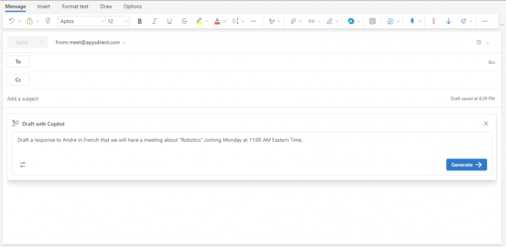Click the Loop components icon
The width and height of the screenshot is (506, 247).
pos(391,21)
